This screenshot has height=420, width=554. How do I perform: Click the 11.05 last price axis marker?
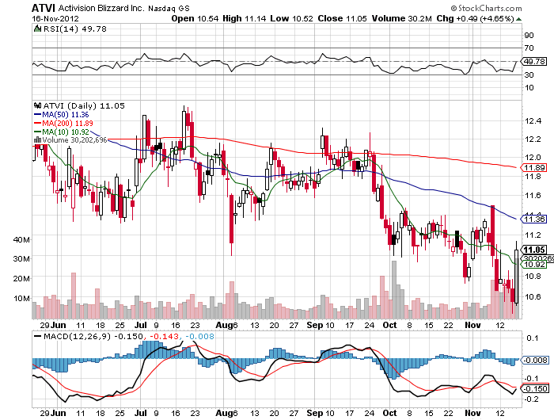pyautogui.click(x=534, y=250)
